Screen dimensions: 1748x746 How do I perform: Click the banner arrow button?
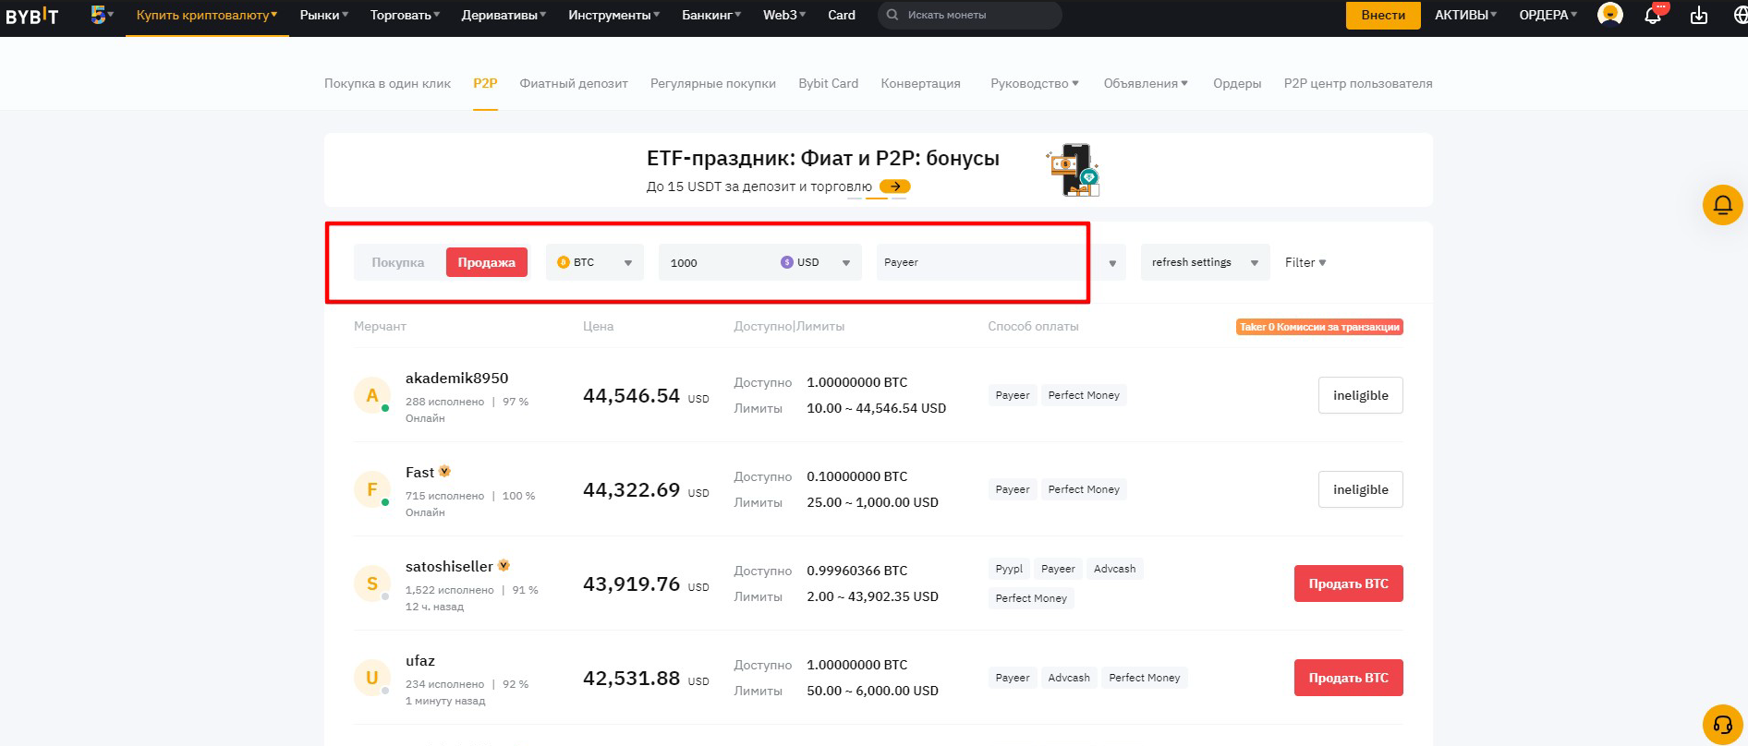pos(894,186)
